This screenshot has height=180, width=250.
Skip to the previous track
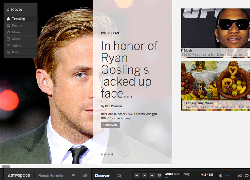click(x=137, y=175)
